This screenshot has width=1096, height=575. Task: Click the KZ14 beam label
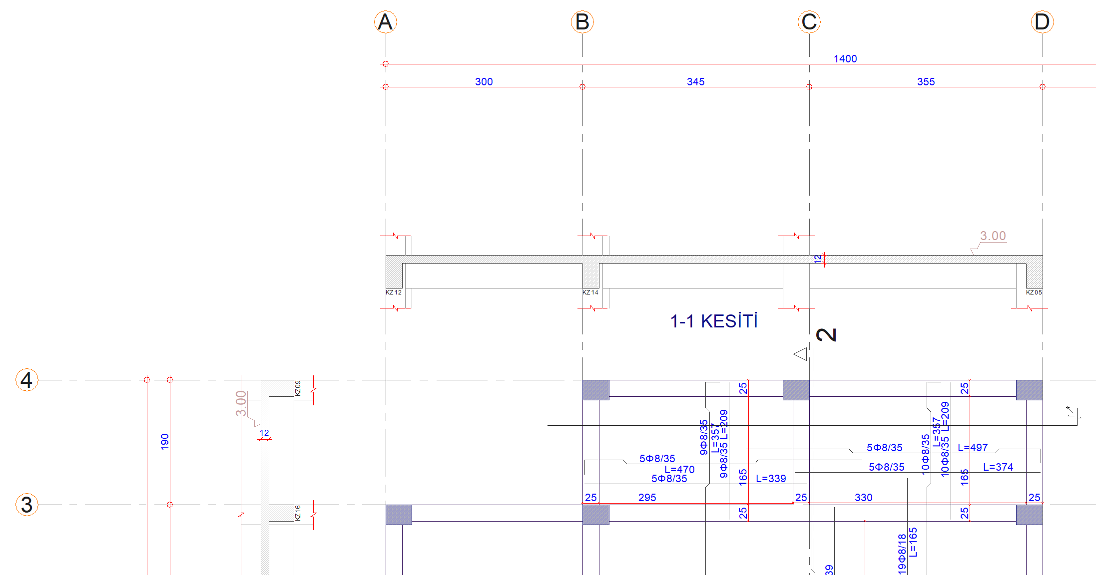(x=590, y=292)
